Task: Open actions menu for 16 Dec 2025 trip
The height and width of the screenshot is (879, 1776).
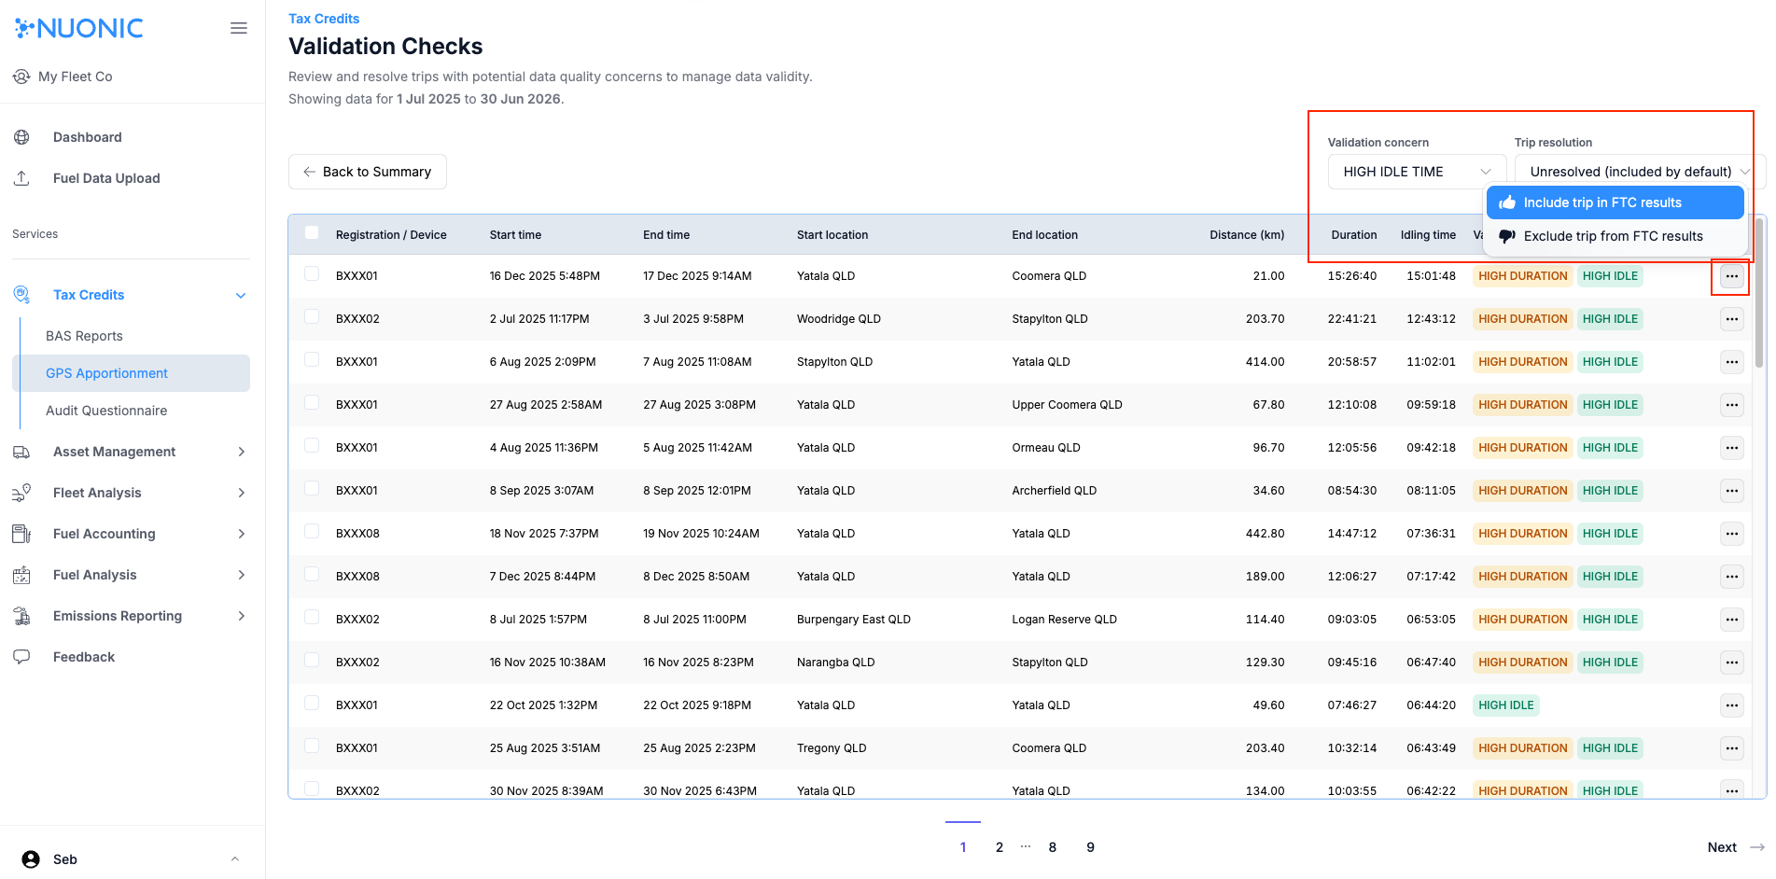Action: tap(1731, 276)
